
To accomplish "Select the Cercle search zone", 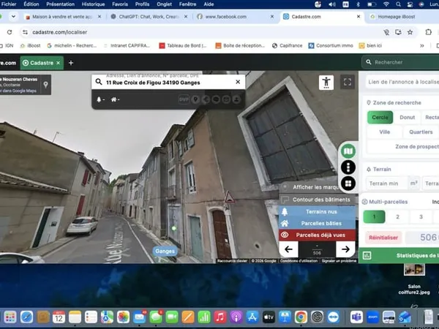I will pyautogui.click(x=380, y=117).
